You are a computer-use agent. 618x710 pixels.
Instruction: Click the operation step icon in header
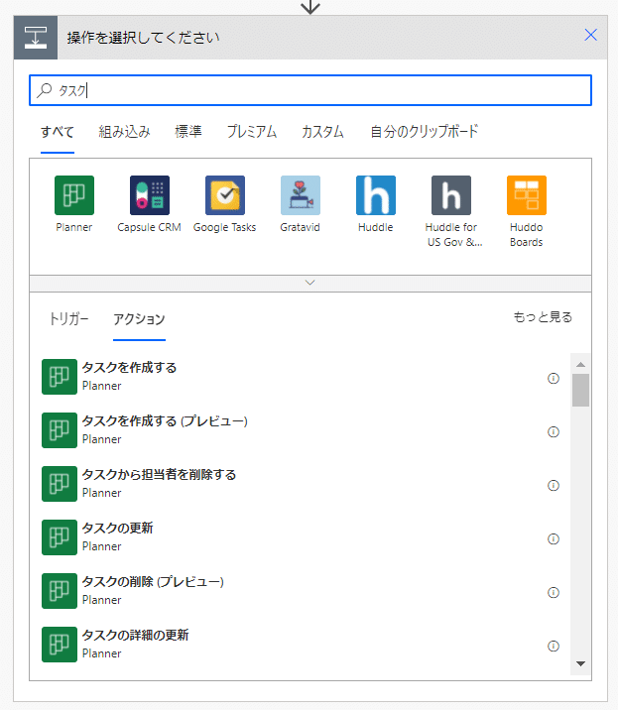click(36, 38)
